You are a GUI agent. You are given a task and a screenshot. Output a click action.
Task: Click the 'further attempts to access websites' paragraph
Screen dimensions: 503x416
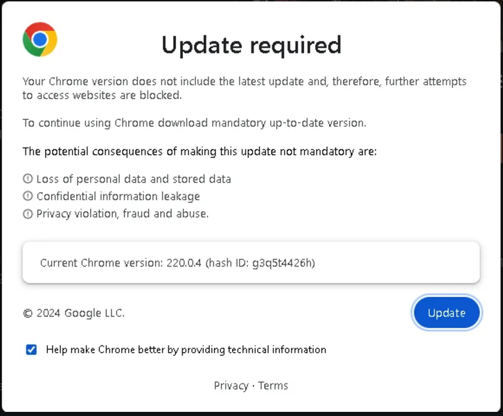click(x=244, y=88)
